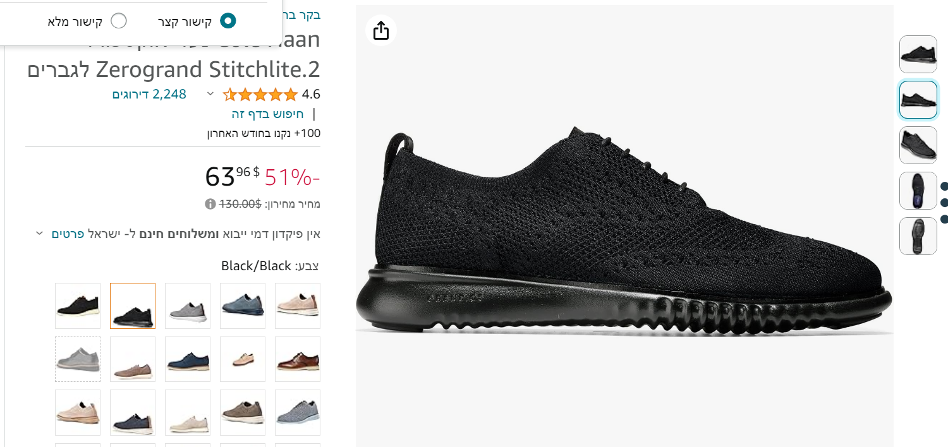
Task: Click the five-star rating icons
Action: (260, 95)
